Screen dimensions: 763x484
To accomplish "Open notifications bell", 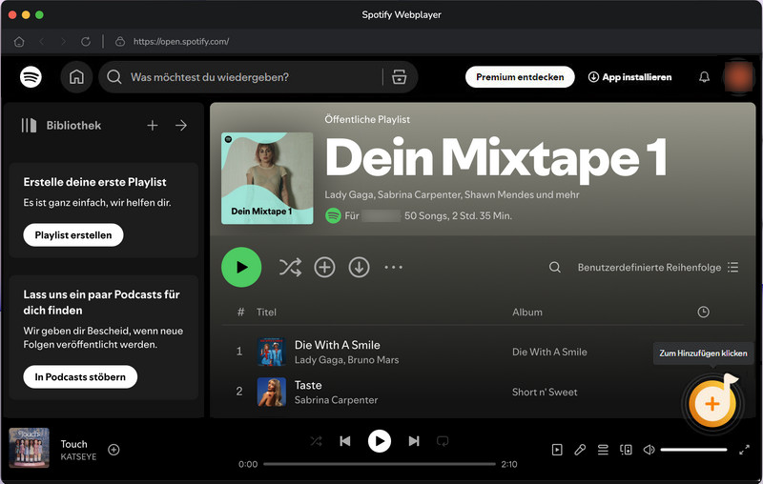I will click(704, 77).
